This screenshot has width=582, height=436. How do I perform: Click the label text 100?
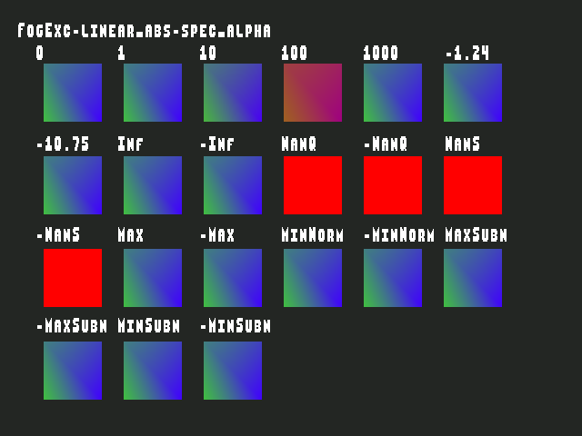coord(295,53)
